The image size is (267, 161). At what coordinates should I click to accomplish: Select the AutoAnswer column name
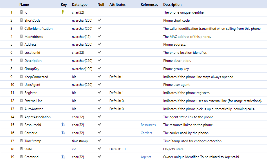coord(34,109)
